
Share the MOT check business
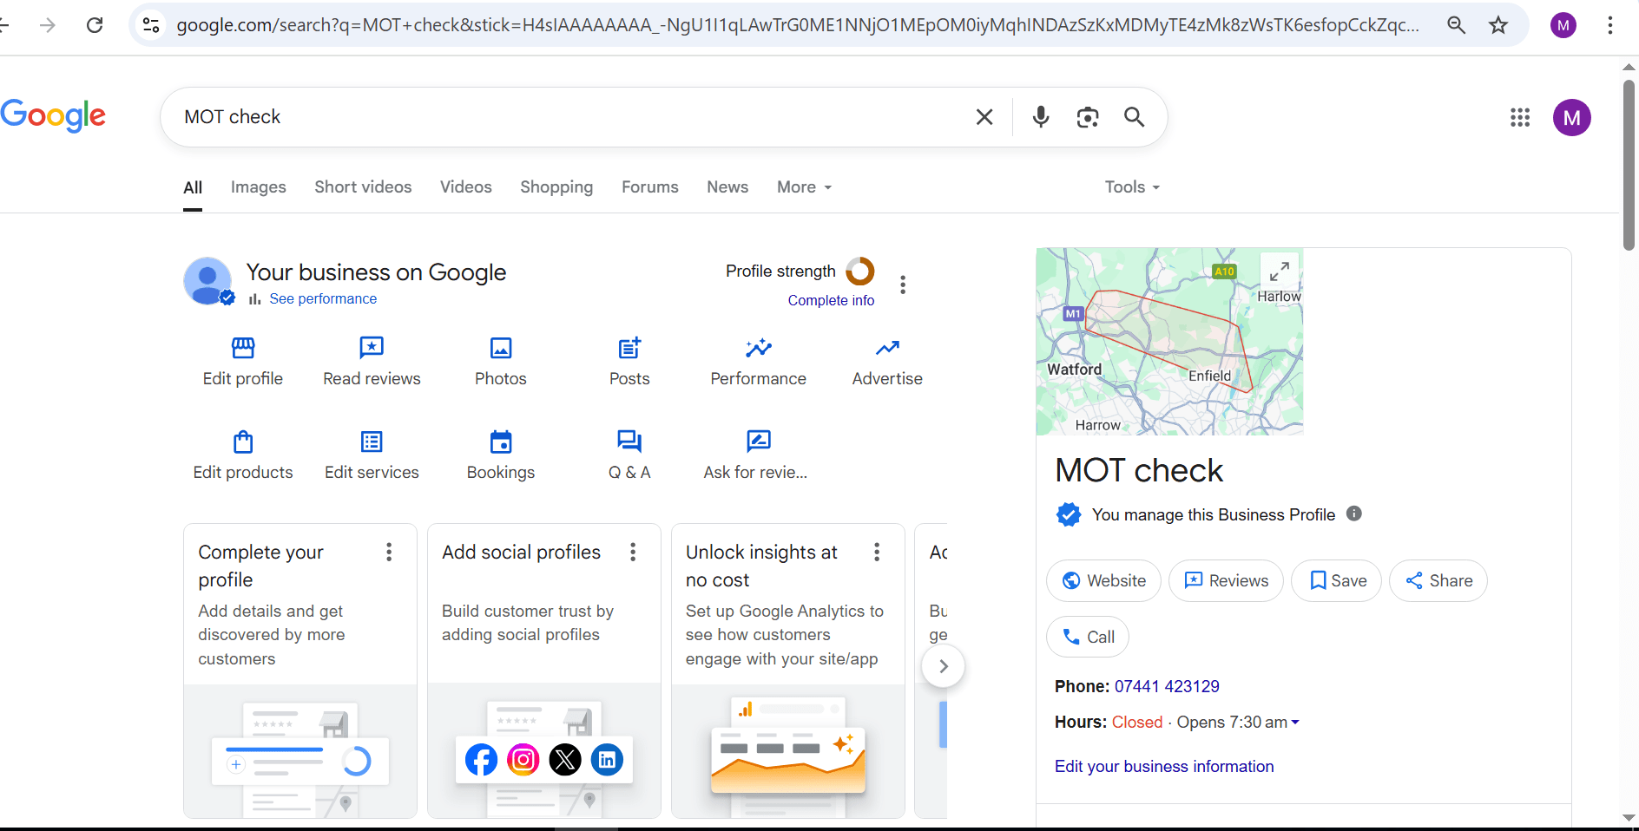click(1438, 580)
